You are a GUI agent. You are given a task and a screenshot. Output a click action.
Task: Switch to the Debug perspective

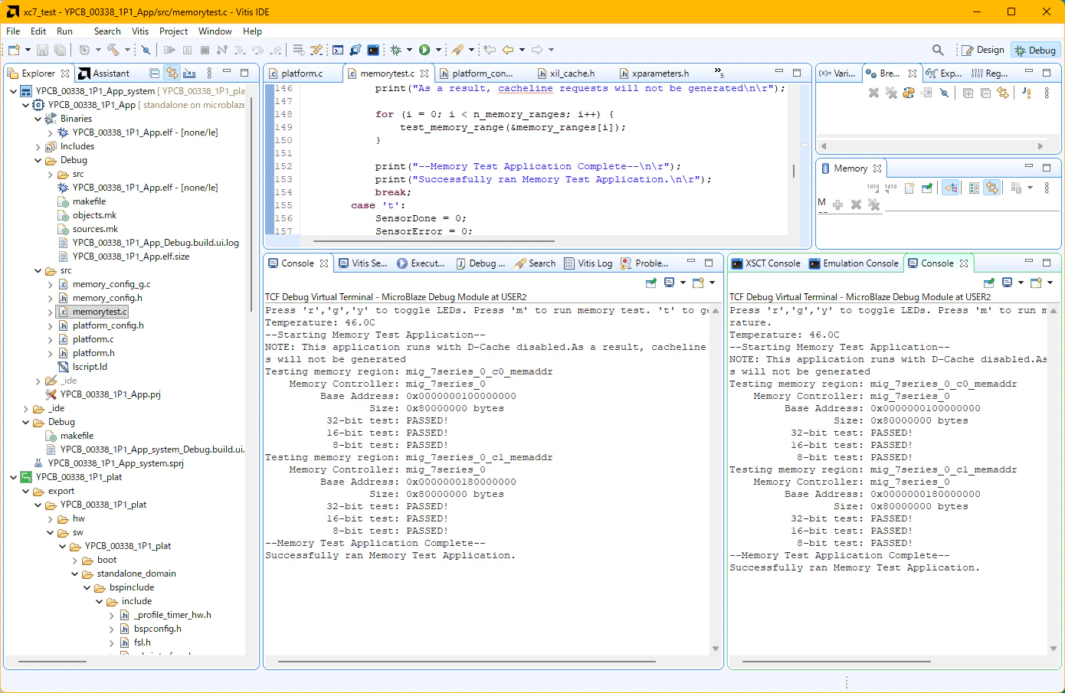[1035, 50]
